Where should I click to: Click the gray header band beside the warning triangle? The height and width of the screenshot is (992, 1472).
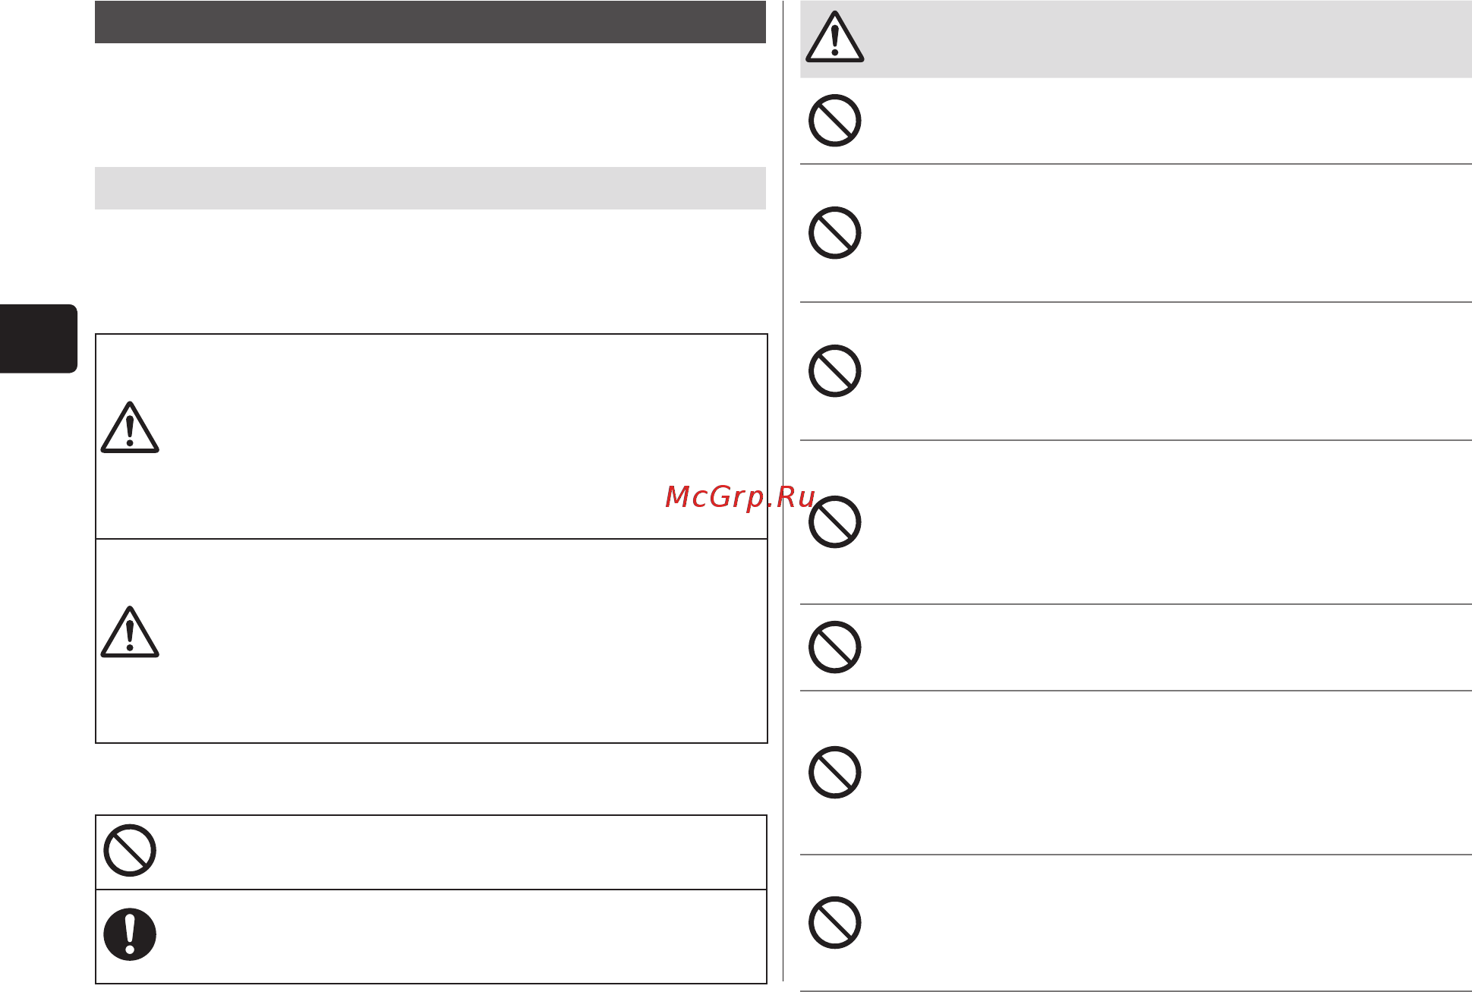pyautogui.click(x=1169, y=39)
